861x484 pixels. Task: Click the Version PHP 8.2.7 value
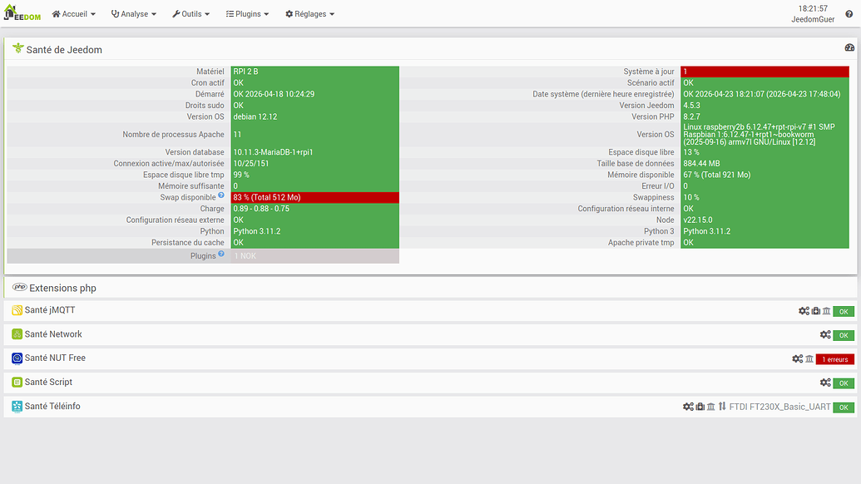(x=765, y=116)
